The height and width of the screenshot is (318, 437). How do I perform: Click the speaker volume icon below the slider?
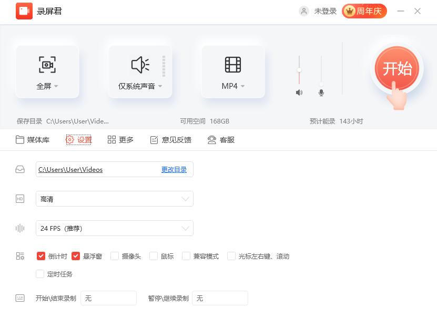(x=299, y=92)
